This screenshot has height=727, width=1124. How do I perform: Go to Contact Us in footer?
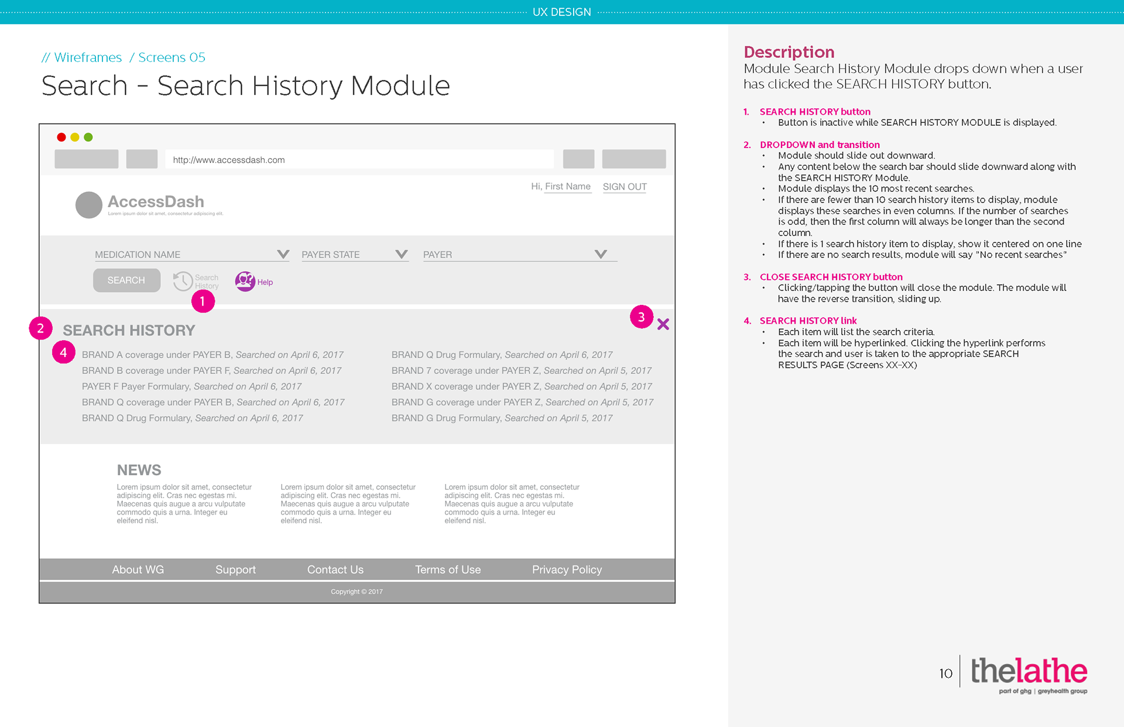335,570
